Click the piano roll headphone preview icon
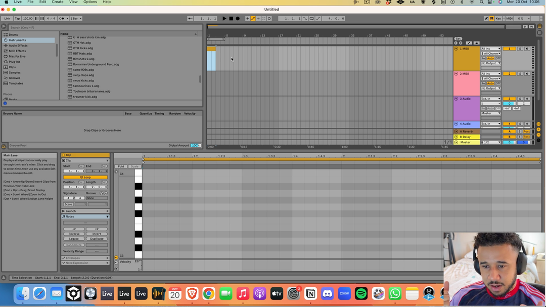The height and width of the screenshot is (307, 546). tap(116, 172)
